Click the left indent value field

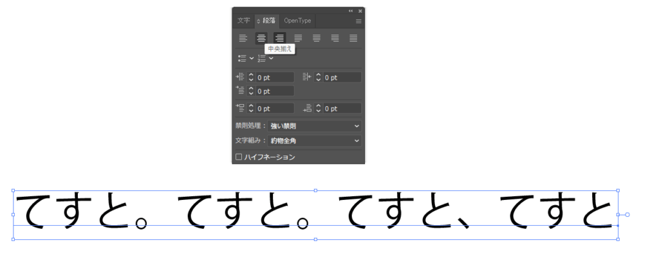(275, 77)
